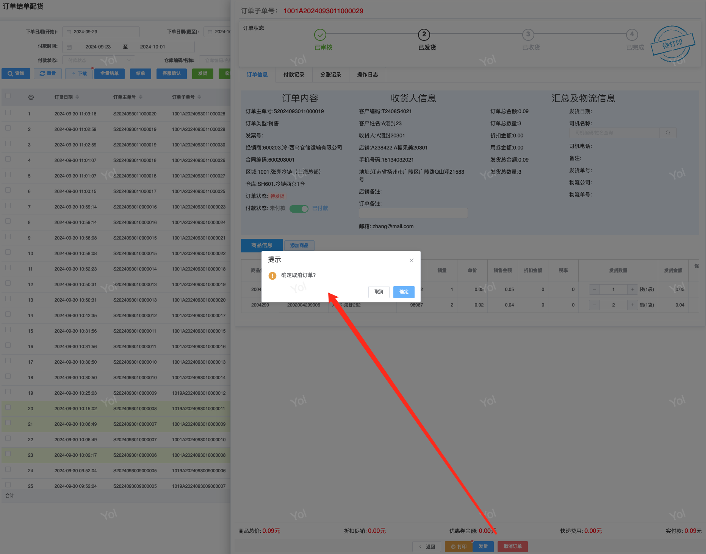The image size is (706, 554).
Task: Toggle the 已付款 payment status switch
Action: 299,209
